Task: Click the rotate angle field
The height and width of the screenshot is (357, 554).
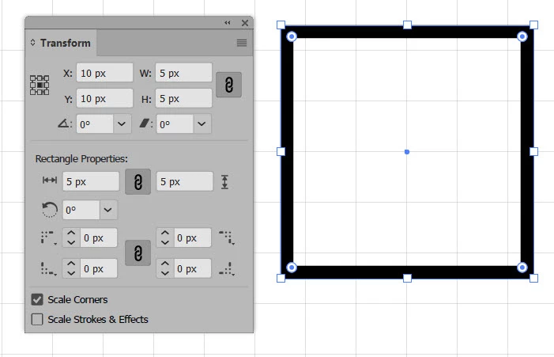Action: (95, 124)
